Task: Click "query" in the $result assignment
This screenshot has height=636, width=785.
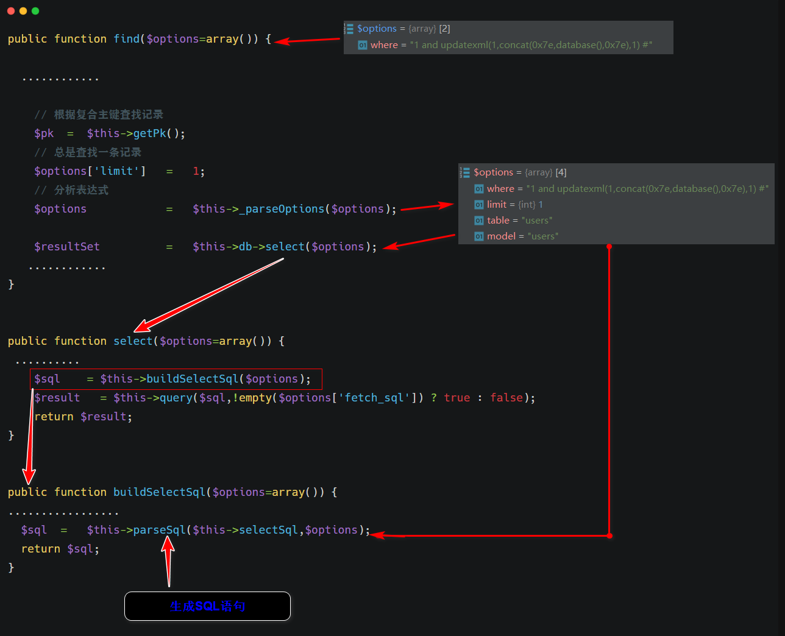Action: click(x=176, y=398)
